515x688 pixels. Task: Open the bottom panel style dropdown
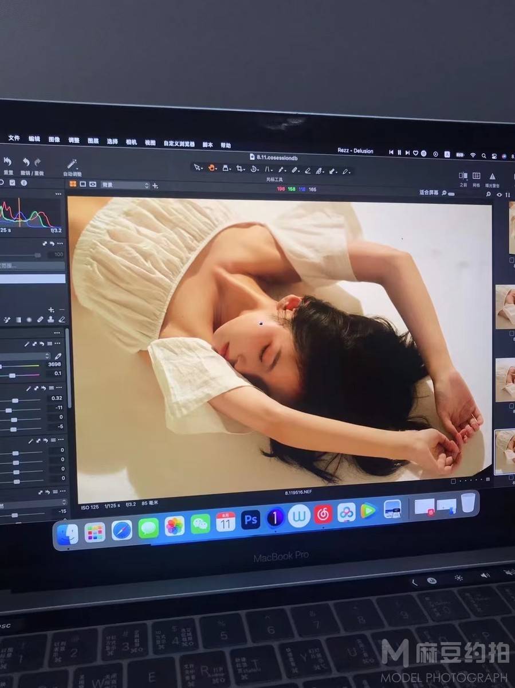33,503
